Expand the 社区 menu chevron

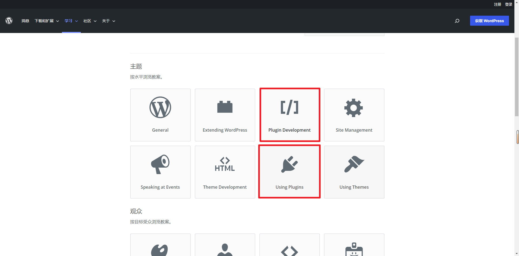(x=95, y=21)
